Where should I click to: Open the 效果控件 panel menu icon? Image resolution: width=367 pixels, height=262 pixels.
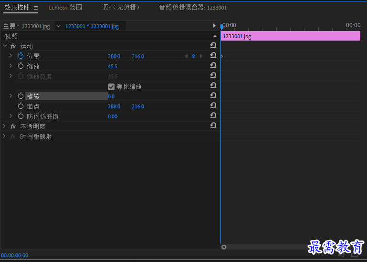[x=36, y=8]
